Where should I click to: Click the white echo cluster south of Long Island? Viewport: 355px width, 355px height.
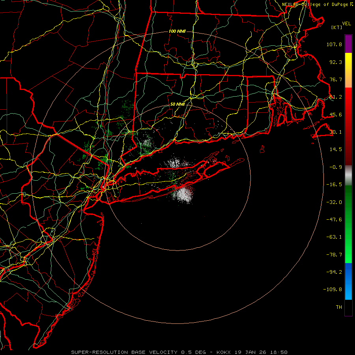[x=183, y=195]
